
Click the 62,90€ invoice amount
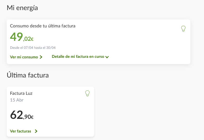pyautogui.click(x=22, y=115)
